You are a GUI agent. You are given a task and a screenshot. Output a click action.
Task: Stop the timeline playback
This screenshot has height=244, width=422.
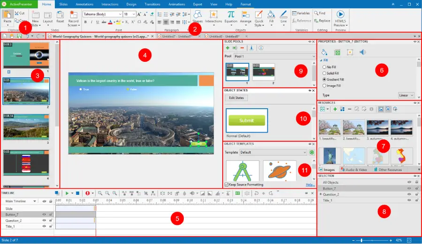pos(77,193)
